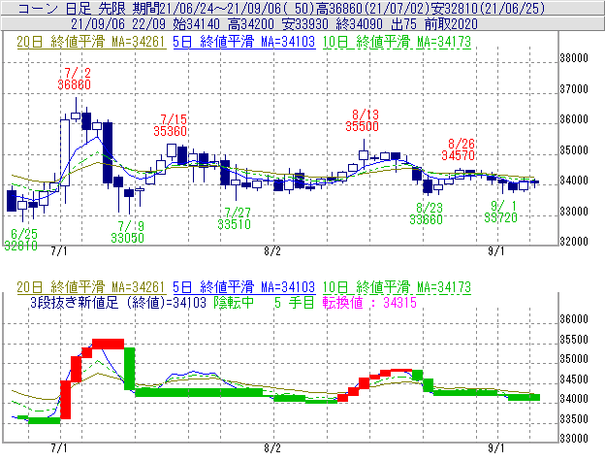Click the last green block at right of lower chart
Image resolution: width=605 pixels, height=461 pixels.
(524, 397)
